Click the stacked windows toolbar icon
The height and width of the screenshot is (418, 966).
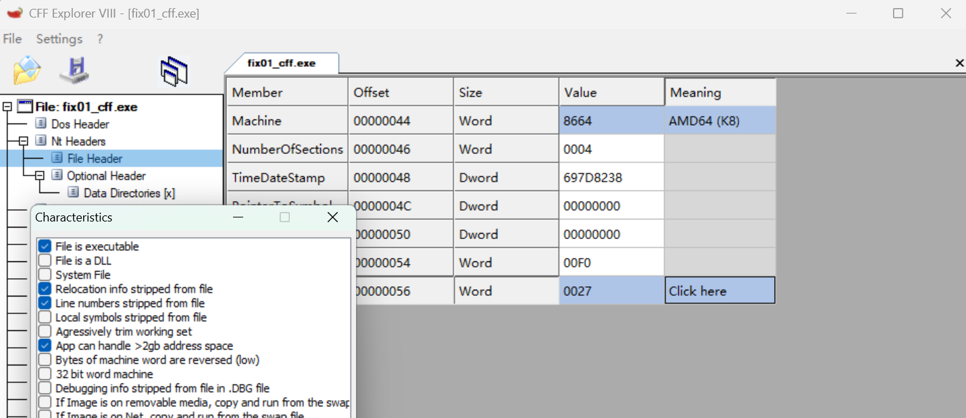tap(174, 71)
